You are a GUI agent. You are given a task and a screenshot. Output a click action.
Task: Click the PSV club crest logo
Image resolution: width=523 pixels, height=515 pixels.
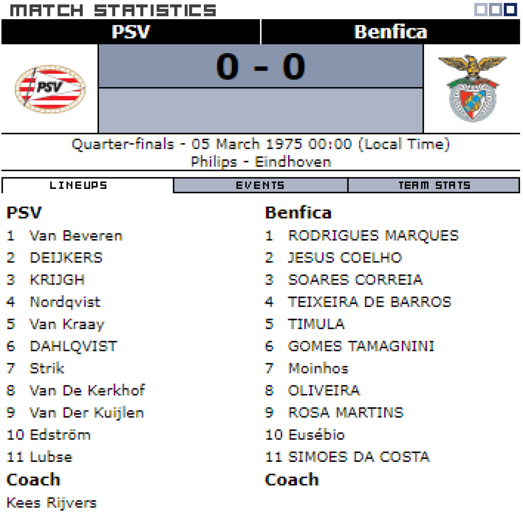(50, 88)
